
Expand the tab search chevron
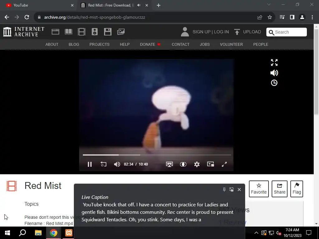269,4
